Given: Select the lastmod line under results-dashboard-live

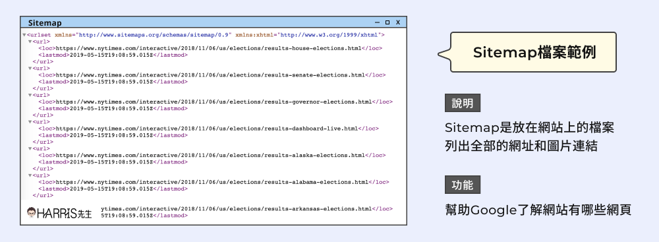Looking at the screenshot, I should [113, 135].
